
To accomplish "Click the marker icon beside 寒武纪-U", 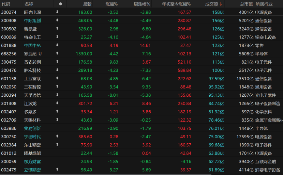I will [x=57, y=53].
